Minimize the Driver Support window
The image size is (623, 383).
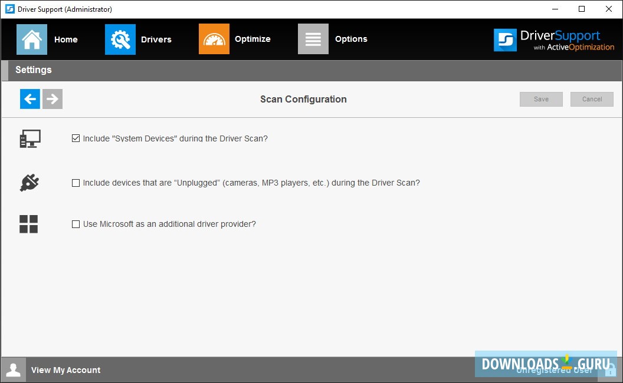tap(555, 9)
